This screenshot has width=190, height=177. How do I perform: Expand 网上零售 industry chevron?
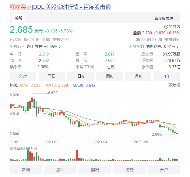pyautogui.click(x=60, y=47)
